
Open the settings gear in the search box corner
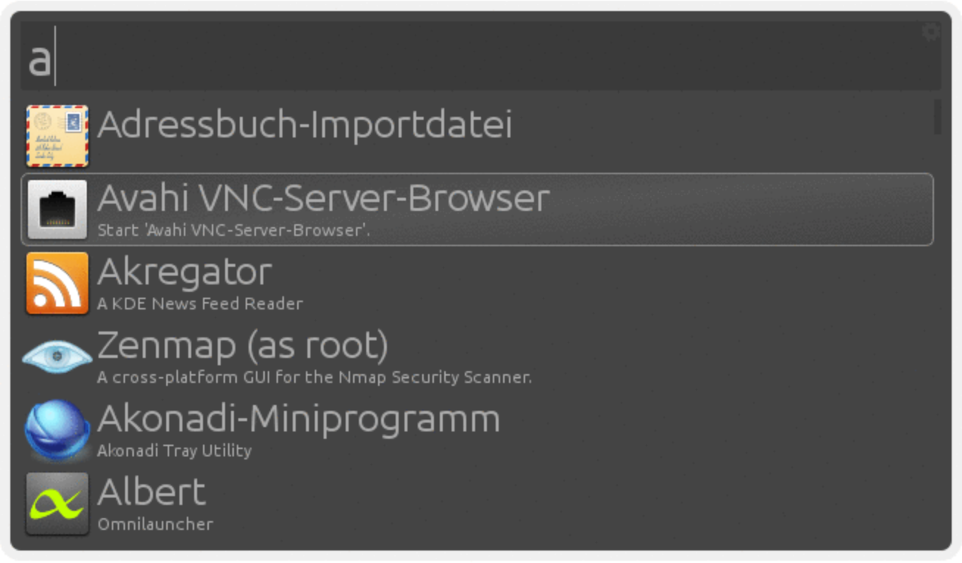(931, 32)
